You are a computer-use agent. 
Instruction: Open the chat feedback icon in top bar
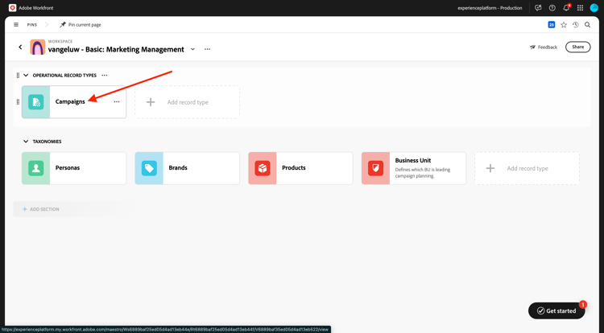coord(538,8)
